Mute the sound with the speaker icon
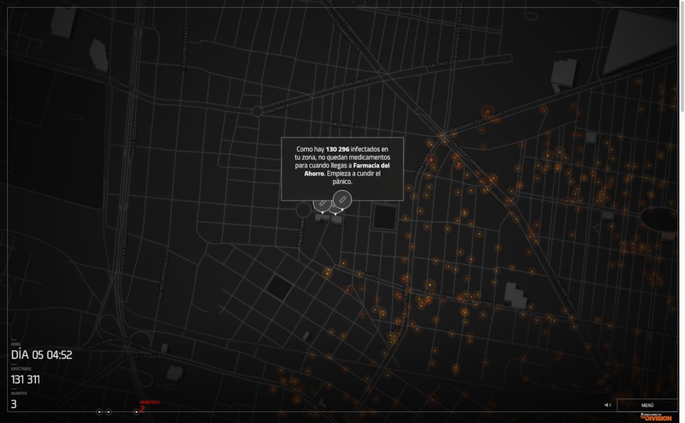The image size is (685, 423). [607, 405]
